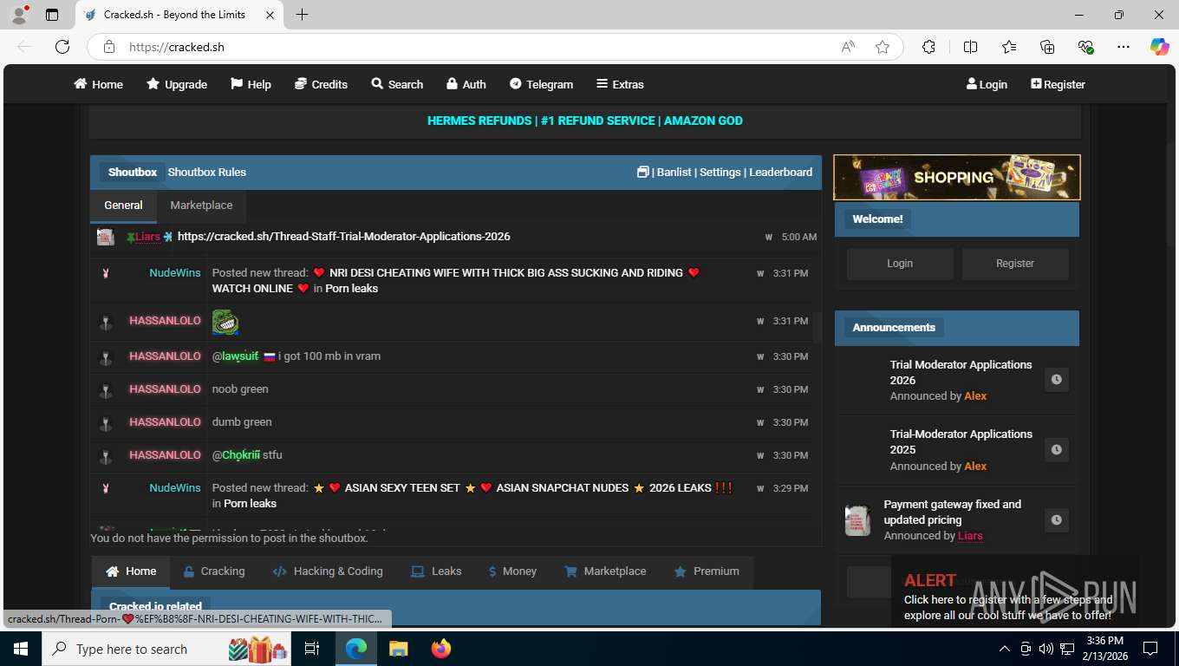Refresh the page
The image size is (1179, 666).
(62, 47)
